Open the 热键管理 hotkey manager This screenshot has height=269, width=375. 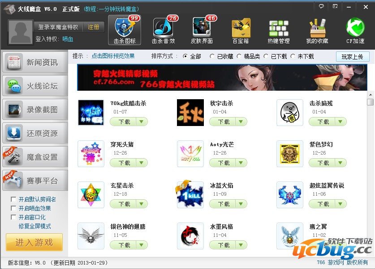coord(279,30)
